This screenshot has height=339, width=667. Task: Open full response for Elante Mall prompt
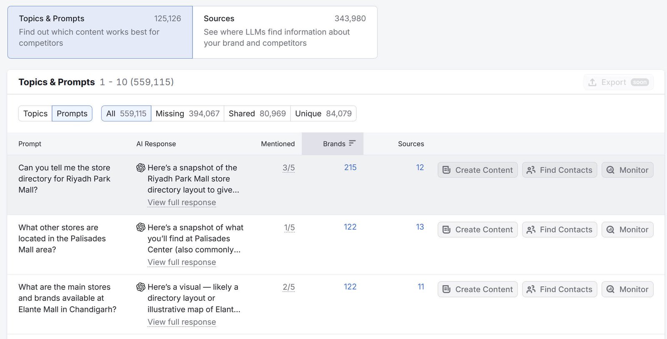182,322
